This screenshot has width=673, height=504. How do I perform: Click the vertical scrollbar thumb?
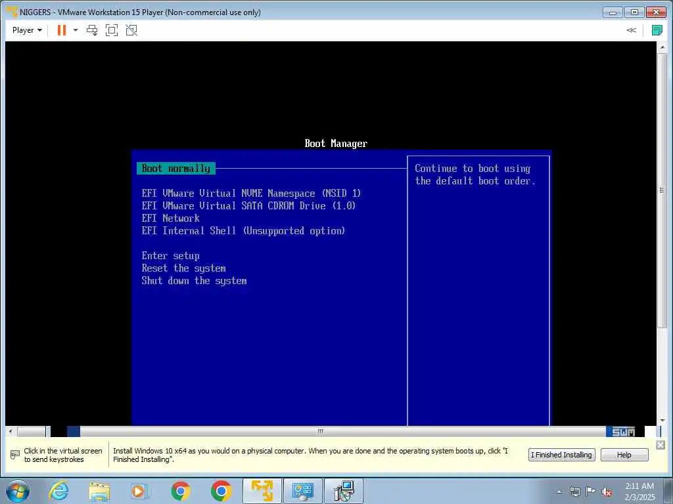[662, 190]
